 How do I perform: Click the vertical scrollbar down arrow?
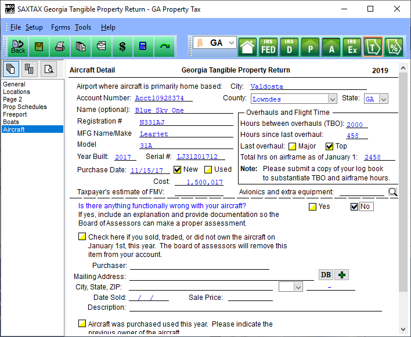[403, 329]
